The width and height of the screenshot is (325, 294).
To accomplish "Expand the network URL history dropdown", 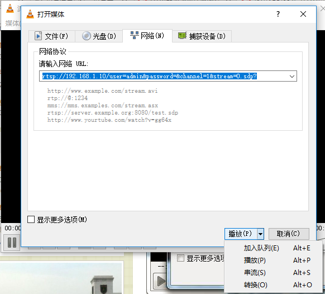I will (292, 76).
